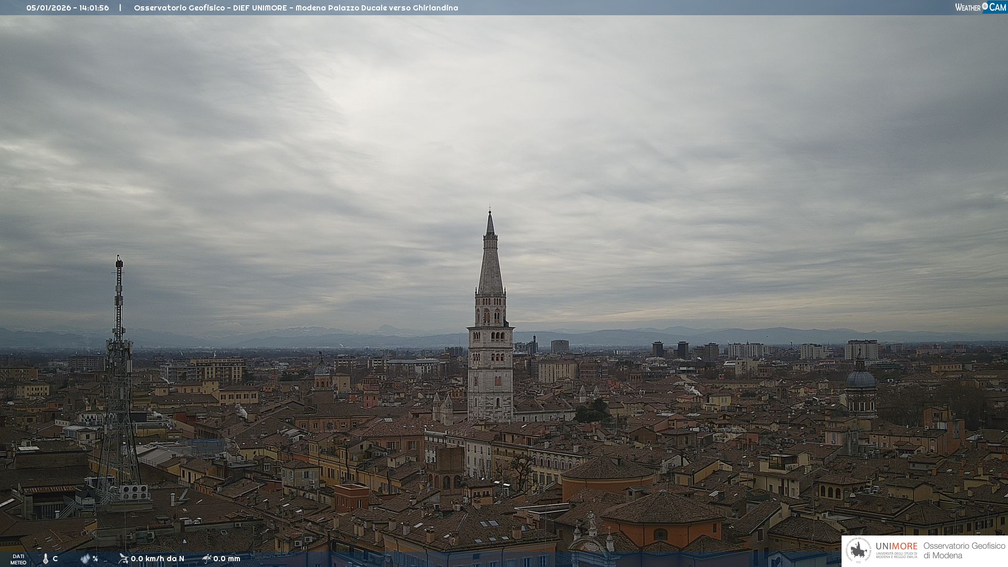The height and width of the screenshot is (567, 1008).
Task: Click the rainfall reading 0.0 mm
Action: coord(227,559)
